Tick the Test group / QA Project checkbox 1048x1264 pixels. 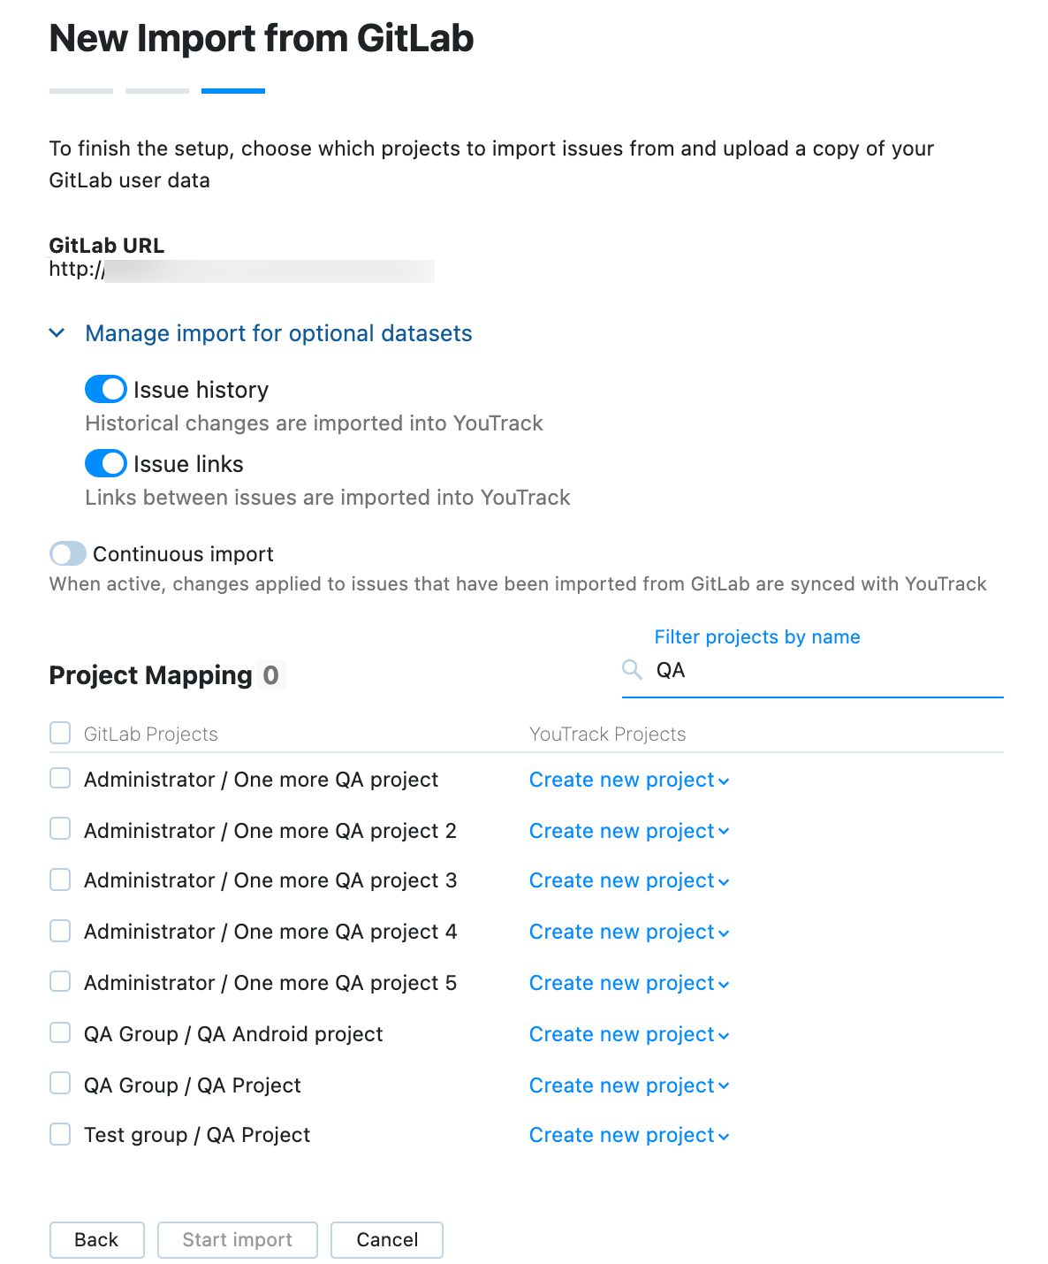tap(59, 1133)
